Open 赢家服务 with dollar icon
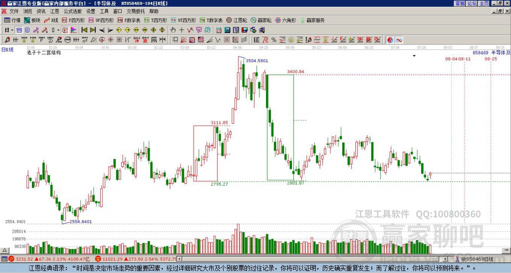The height and width of the screenshot is (273, 511). tap(312, 20)
